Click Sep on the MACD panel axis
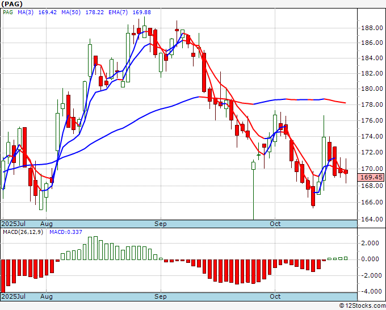The image size is (386, 310). point(161,296)
